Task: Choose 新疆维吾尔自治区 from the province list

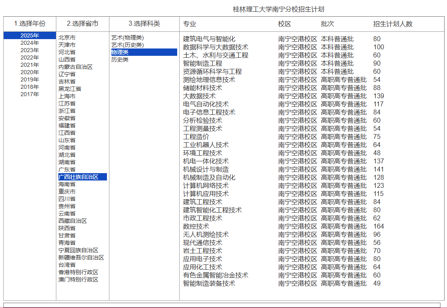Action: 81,257
